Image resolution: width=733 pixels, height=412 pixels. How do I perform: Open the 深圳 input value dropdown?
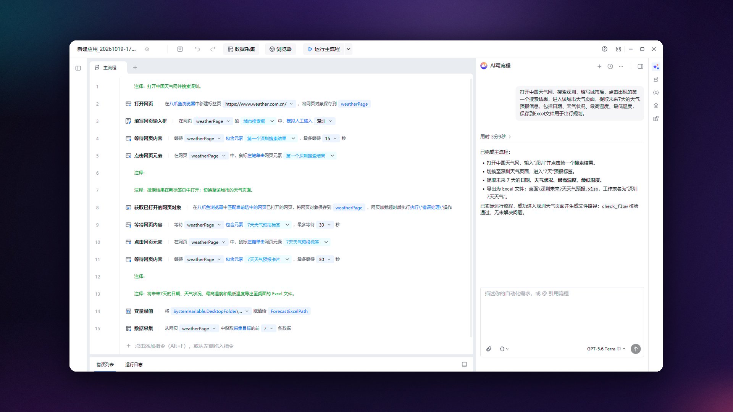click(330, 121)
